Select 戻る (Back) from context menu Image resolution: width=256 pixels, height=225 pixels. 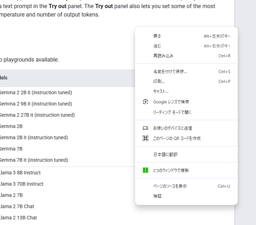(x=186, y=36)
